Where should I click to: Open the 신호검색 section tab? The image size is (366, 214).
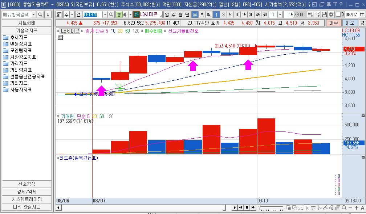coord(27,184)
